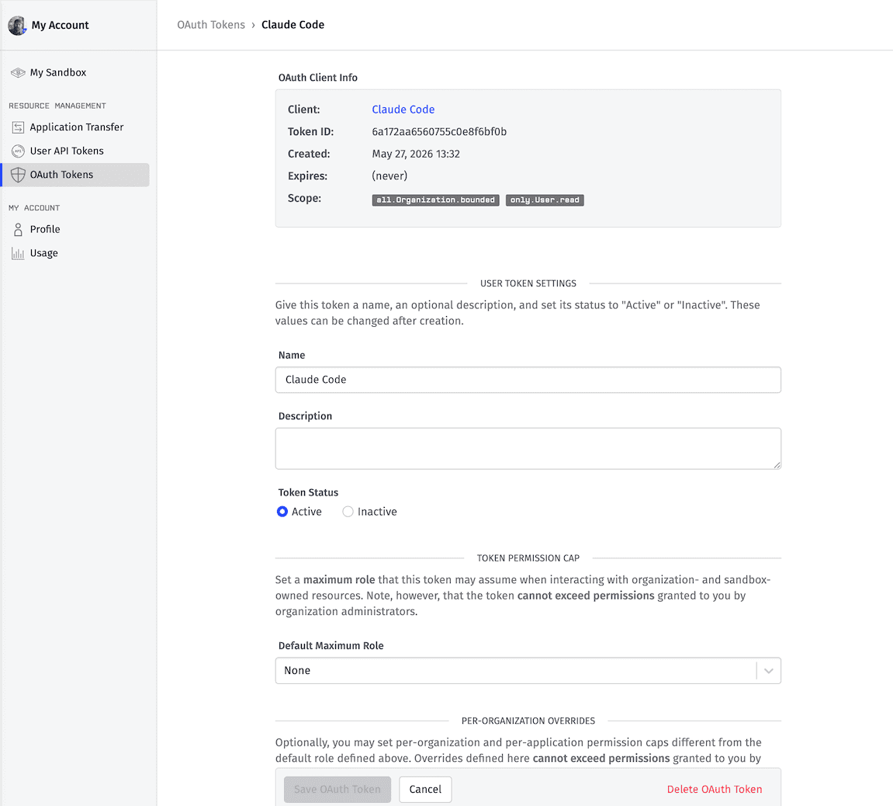
Task: Set token status to Inactive
Action: coord(348,512)
